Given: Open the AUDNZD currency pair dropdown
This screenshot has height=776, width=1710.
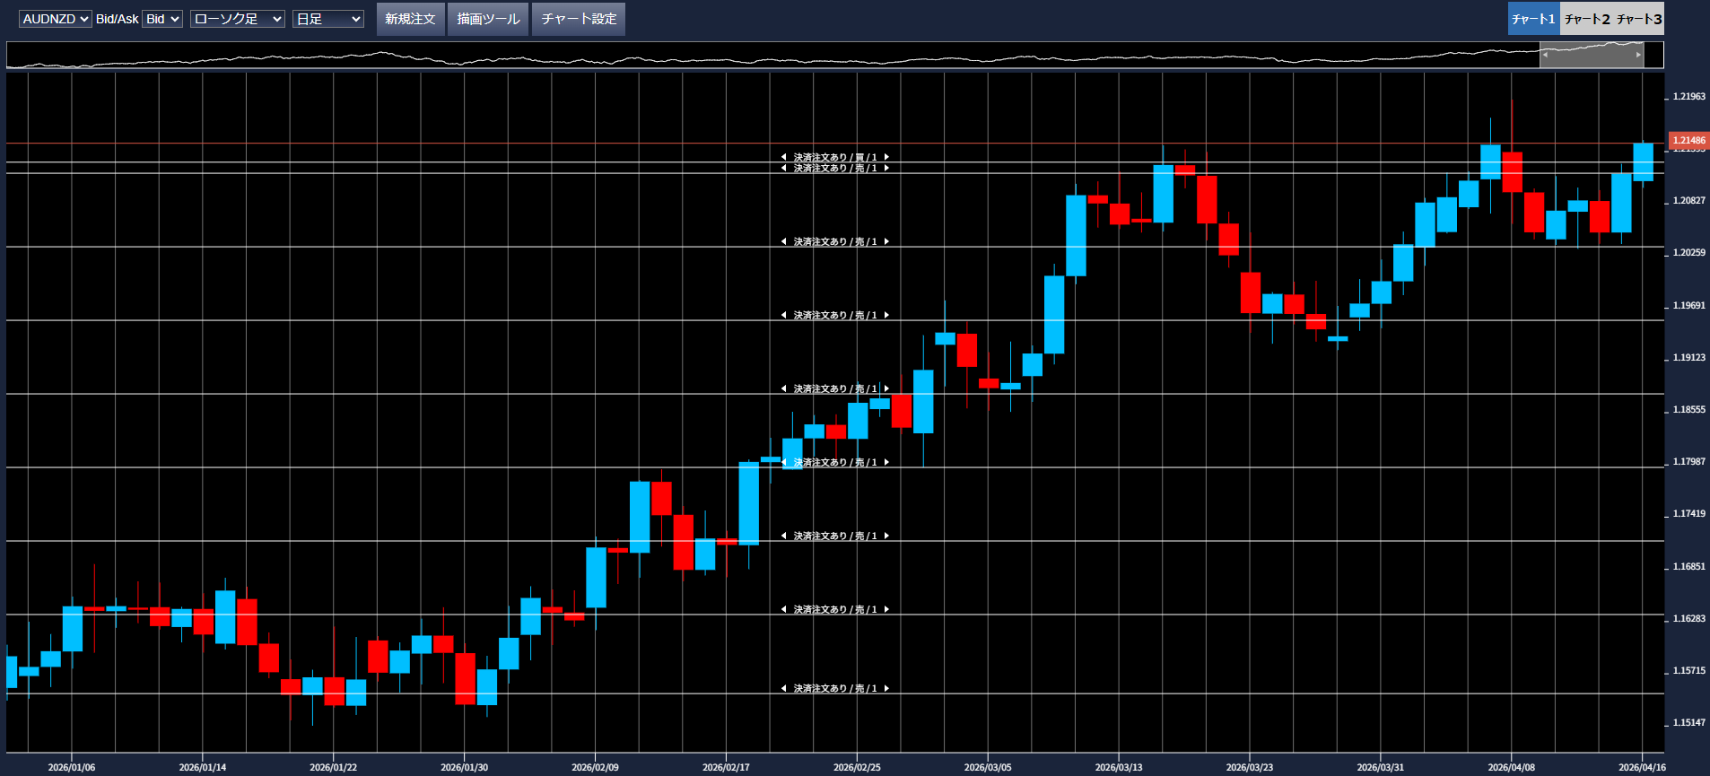Looking at the screenshot, I should point(56,19).
